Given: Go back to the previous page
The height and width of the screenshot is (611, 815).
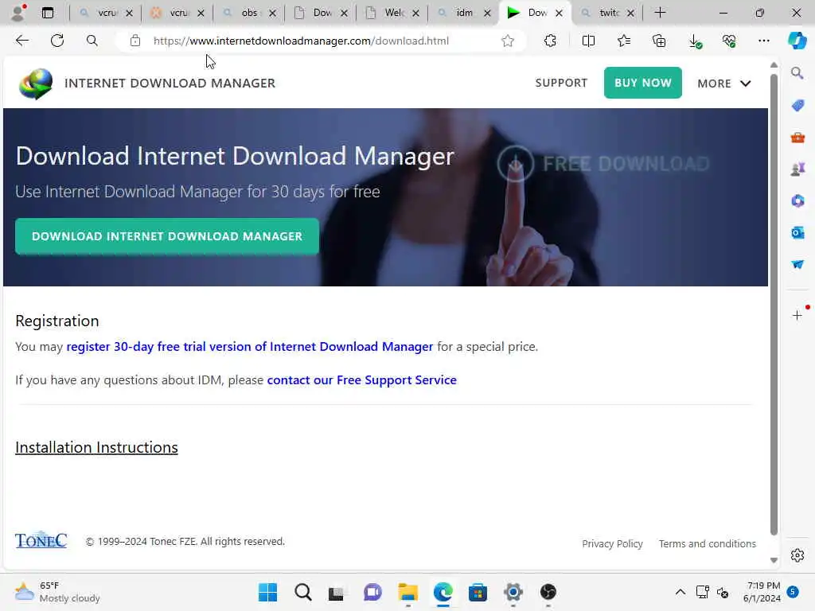Looking at the screenshot, I should point(21,41).
